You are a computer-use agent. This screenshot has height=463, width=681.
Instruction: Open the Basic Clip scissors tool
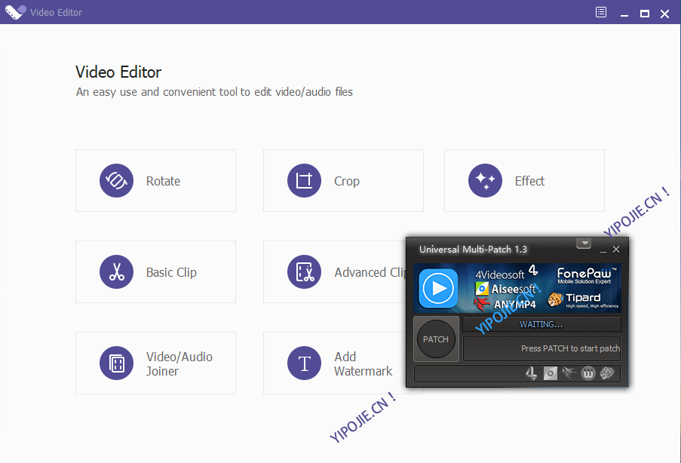(155, 272)
